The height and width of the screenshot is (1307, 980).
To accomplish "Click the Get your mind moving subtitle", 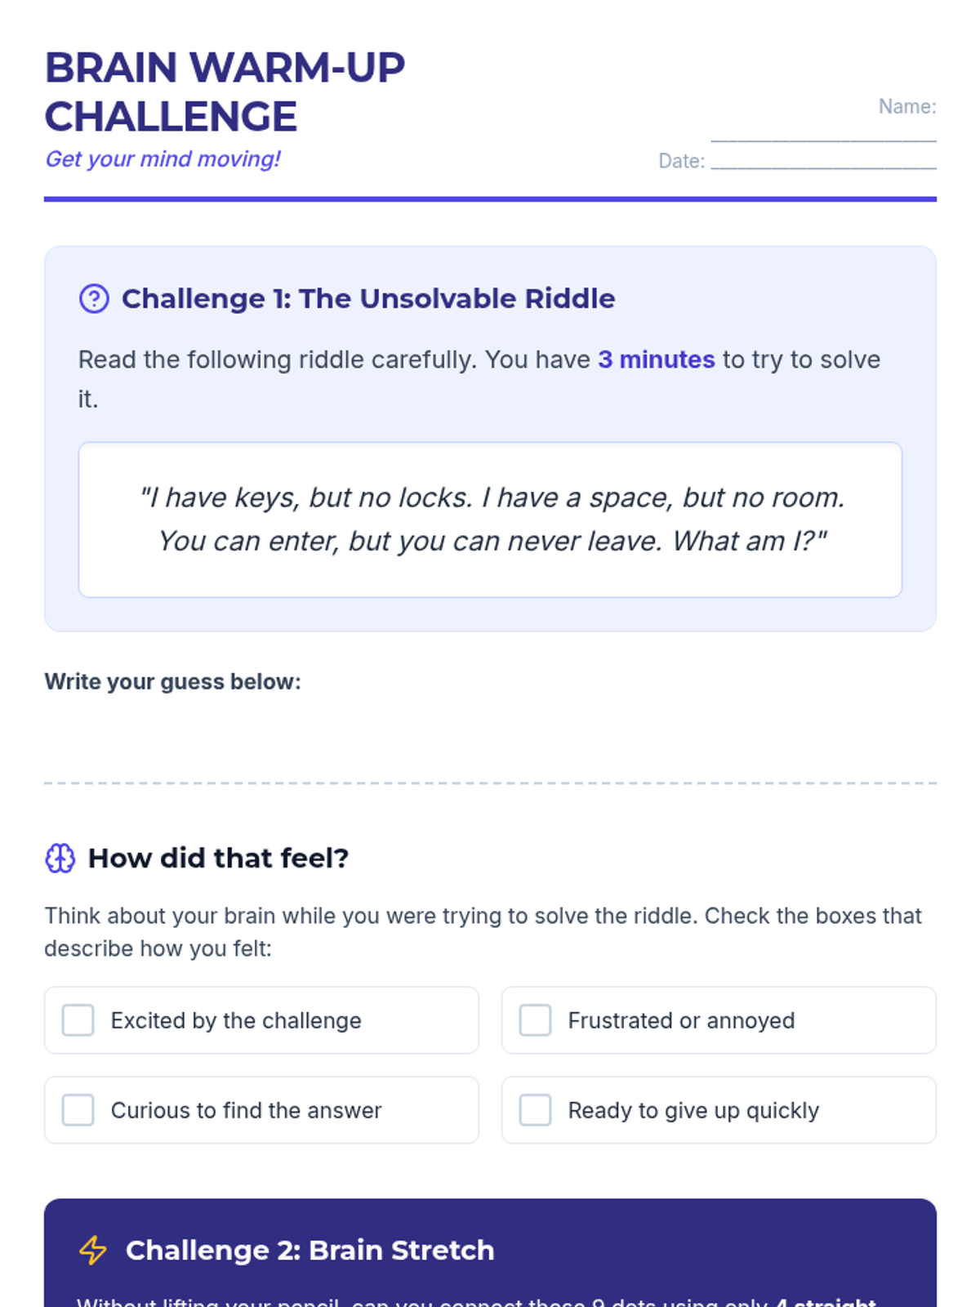I will click(163, 159).
